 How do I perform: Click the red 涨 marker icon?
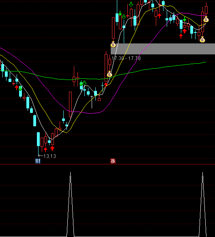pyautogui.click(x=113, y=161)
